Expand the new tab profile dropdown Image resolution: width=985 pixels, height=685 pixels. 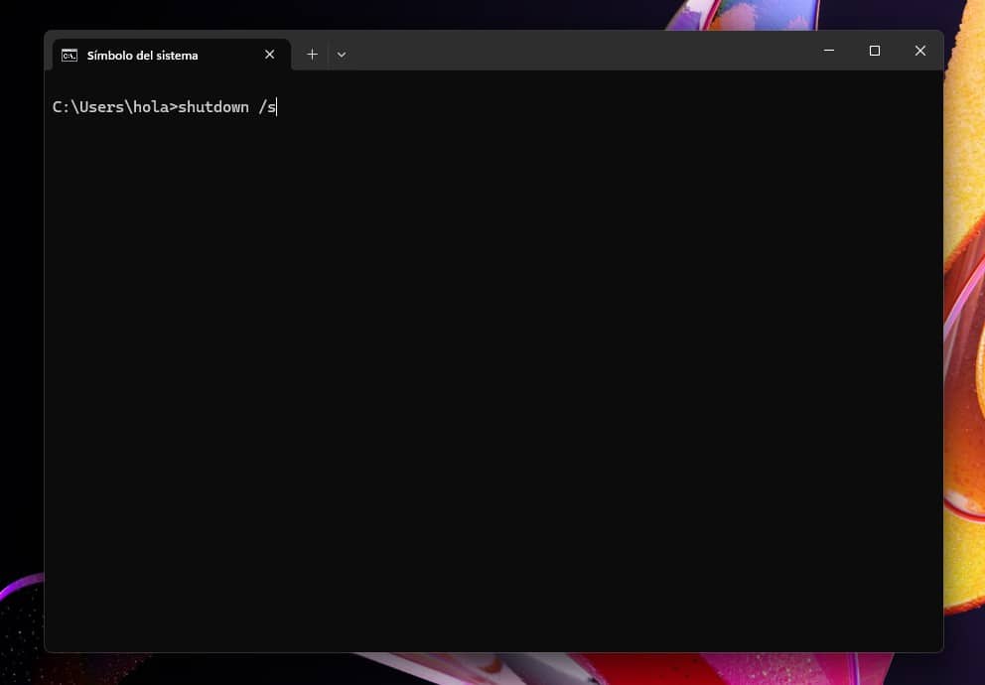point(342,55)
